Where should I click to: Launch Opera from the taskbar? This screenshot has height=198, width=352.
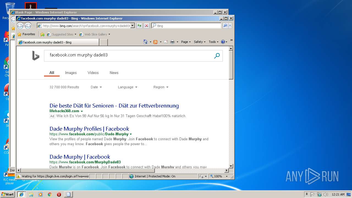(59, 194)
